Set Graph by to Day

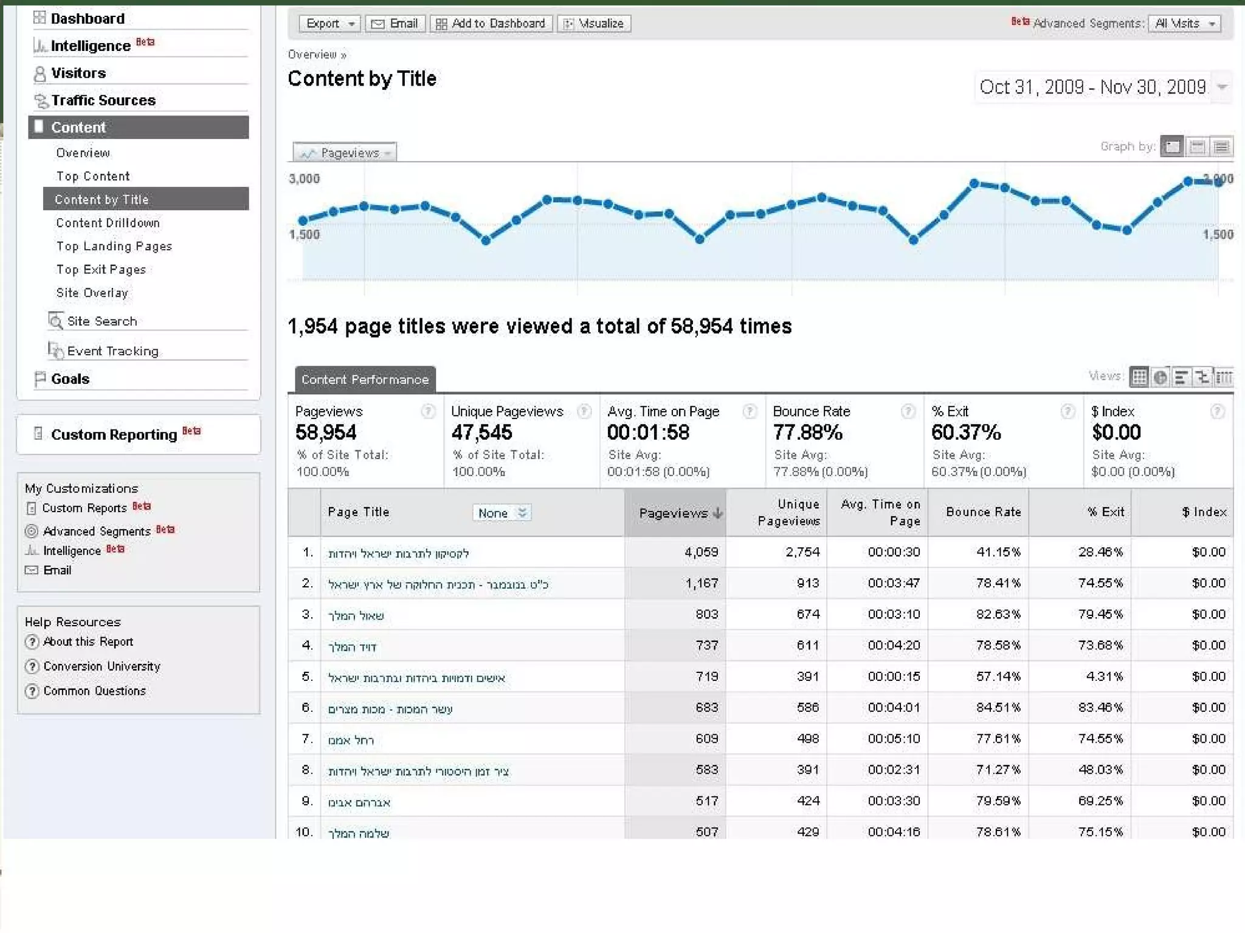(1172, 146)
